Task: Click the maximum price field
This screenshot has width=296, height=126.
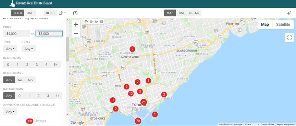Action: 49,33
